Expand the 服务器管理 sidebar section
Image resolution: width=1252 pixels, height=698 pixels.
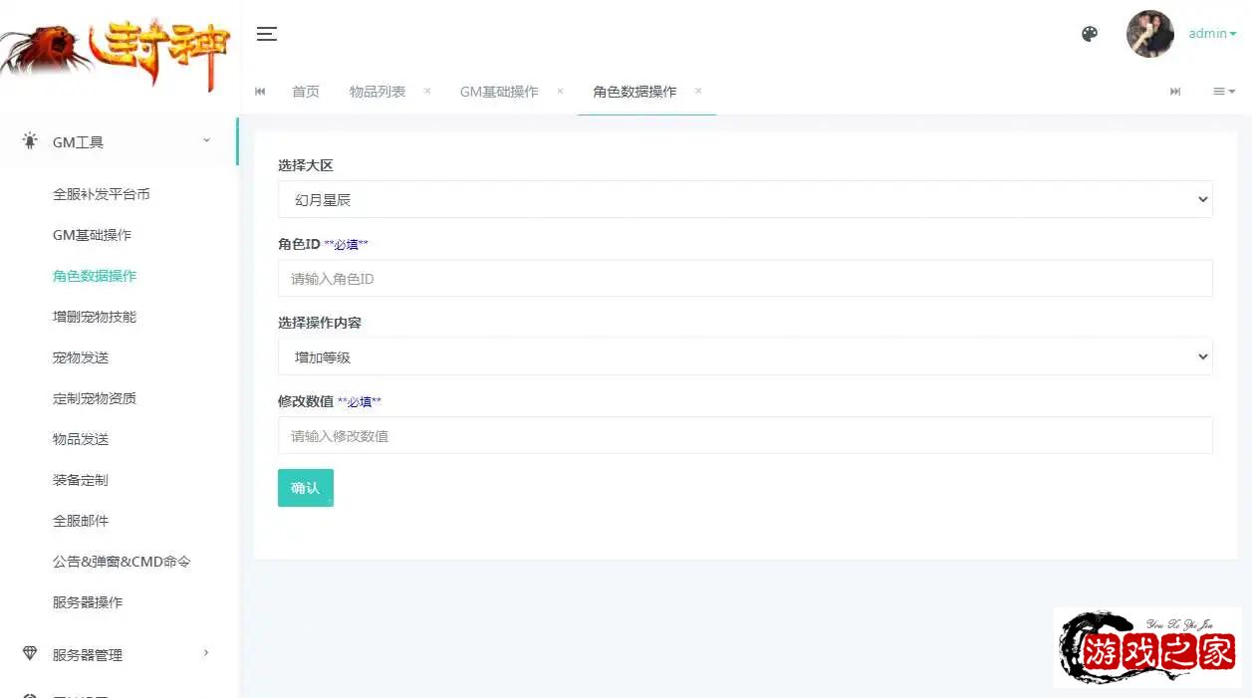(x=118, y=654)
